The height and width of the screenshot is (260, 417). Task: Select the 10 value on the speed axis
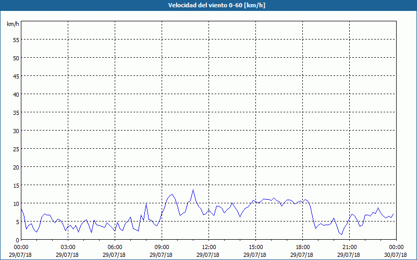16,203
